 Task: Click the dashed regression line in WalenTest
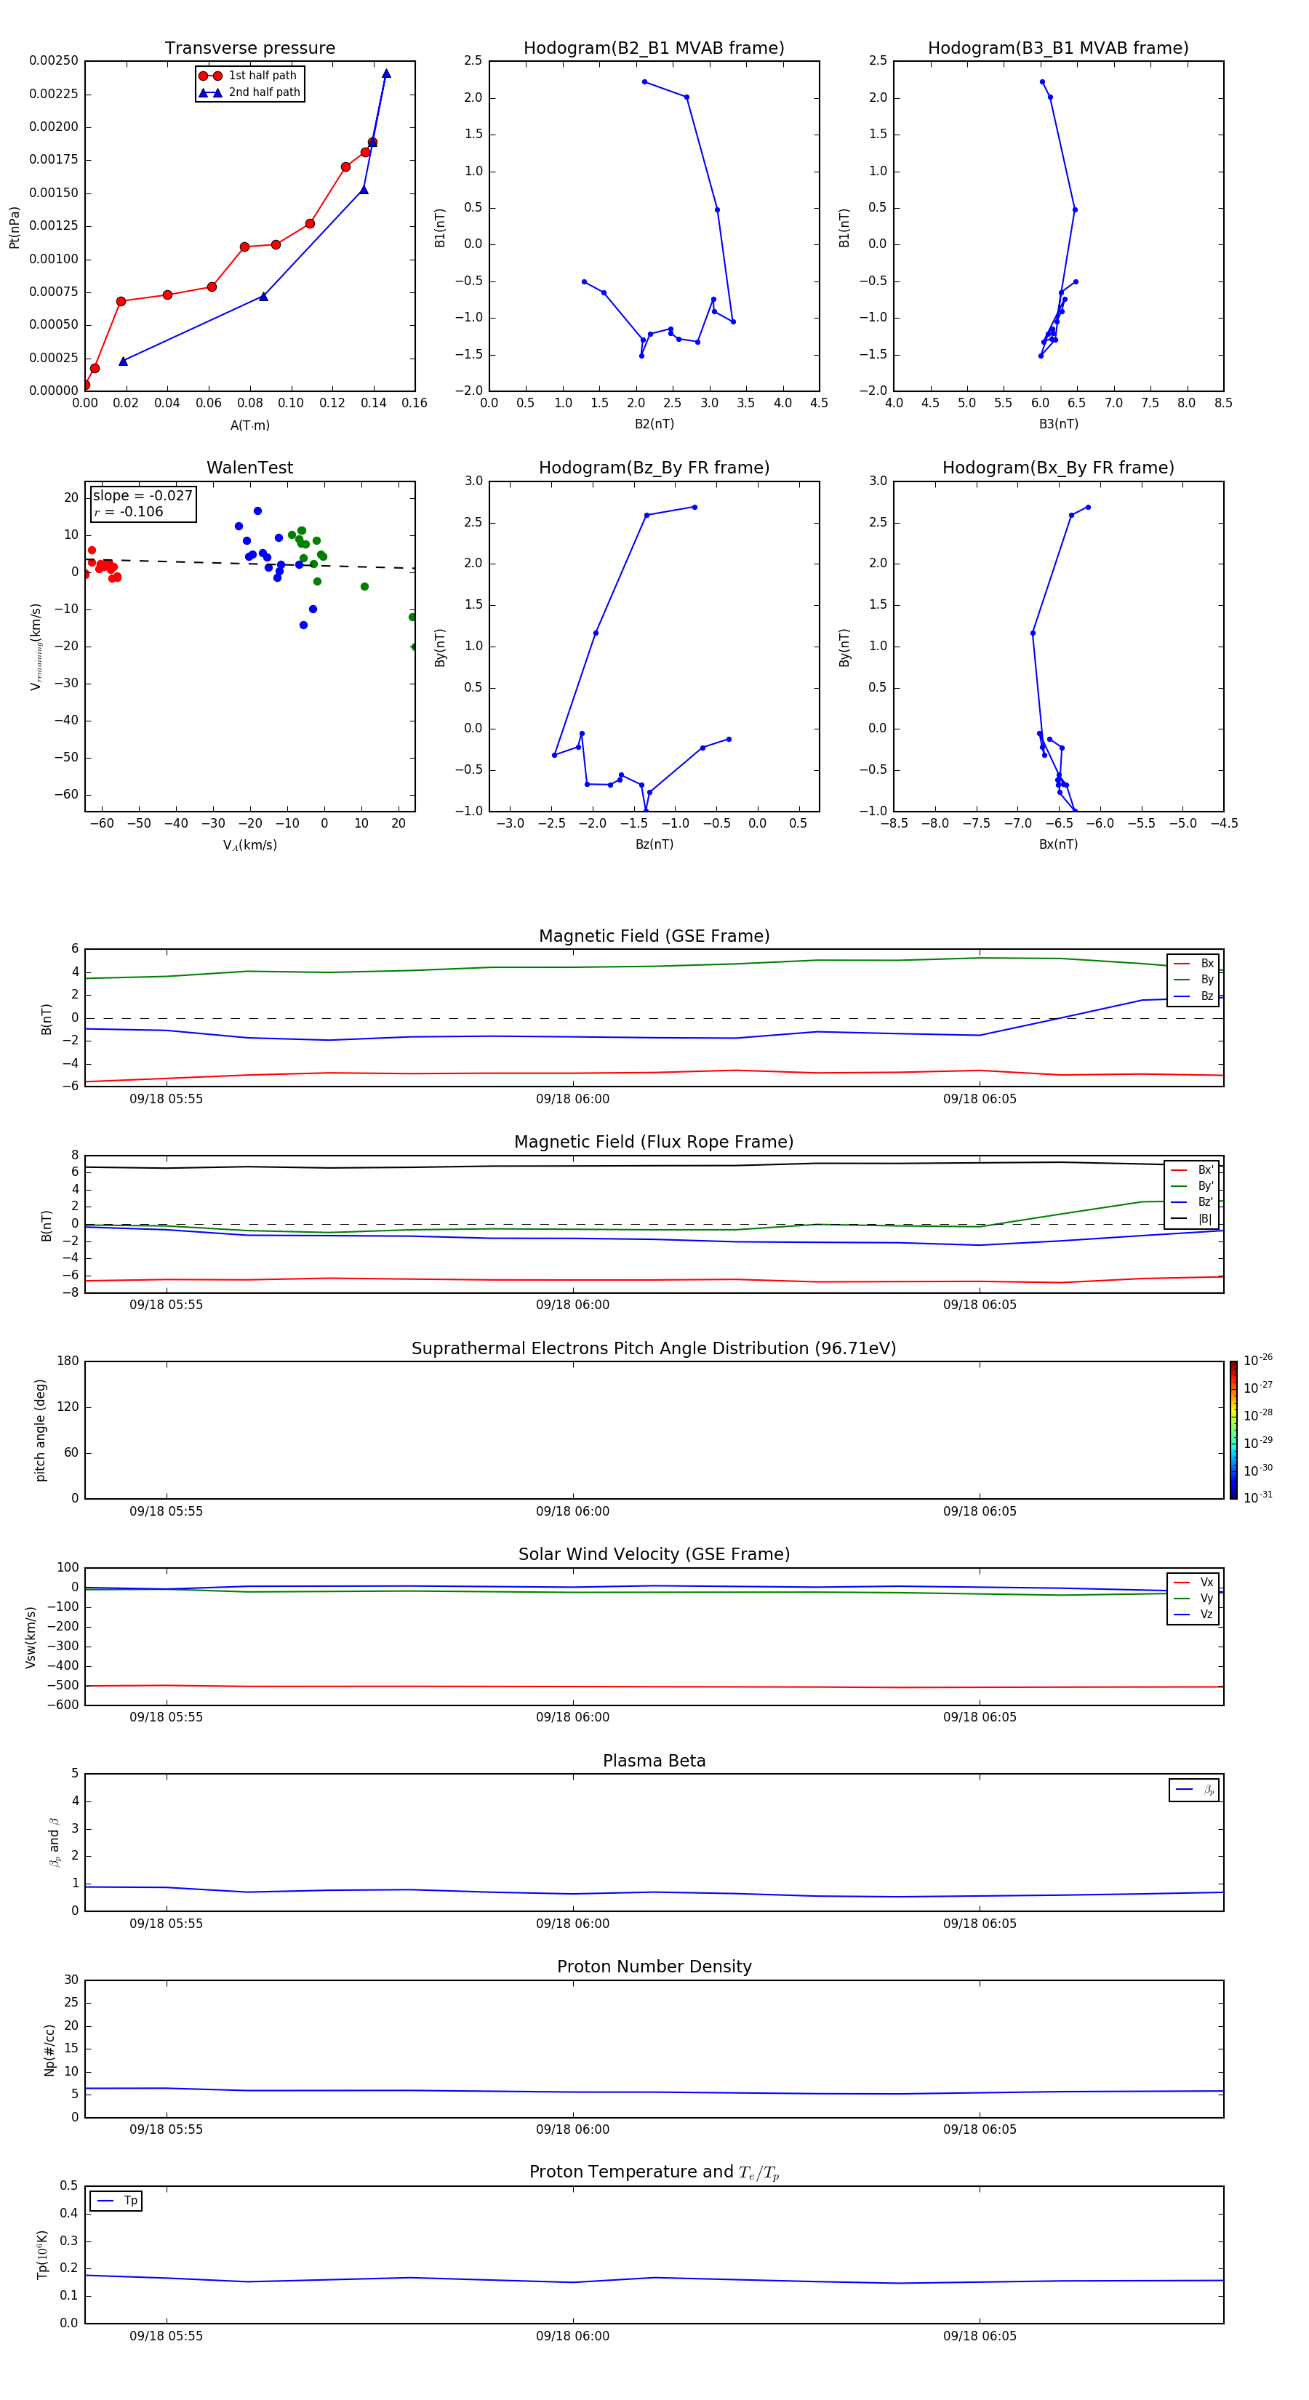(x=249, y=563)
